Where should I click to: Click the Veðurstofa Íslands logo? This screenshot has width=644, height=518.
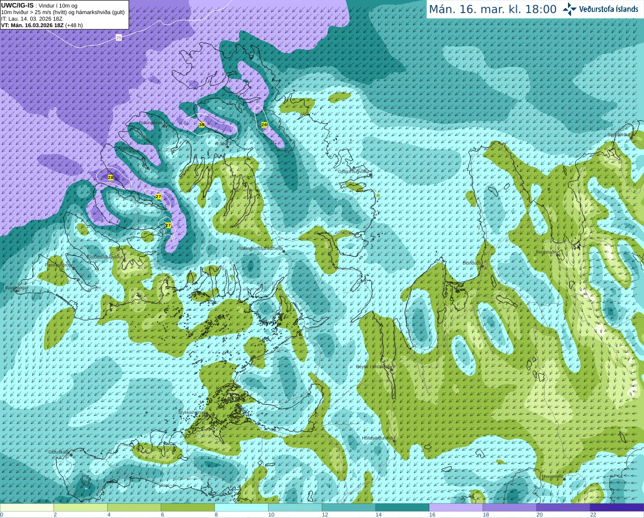point(600,9)
